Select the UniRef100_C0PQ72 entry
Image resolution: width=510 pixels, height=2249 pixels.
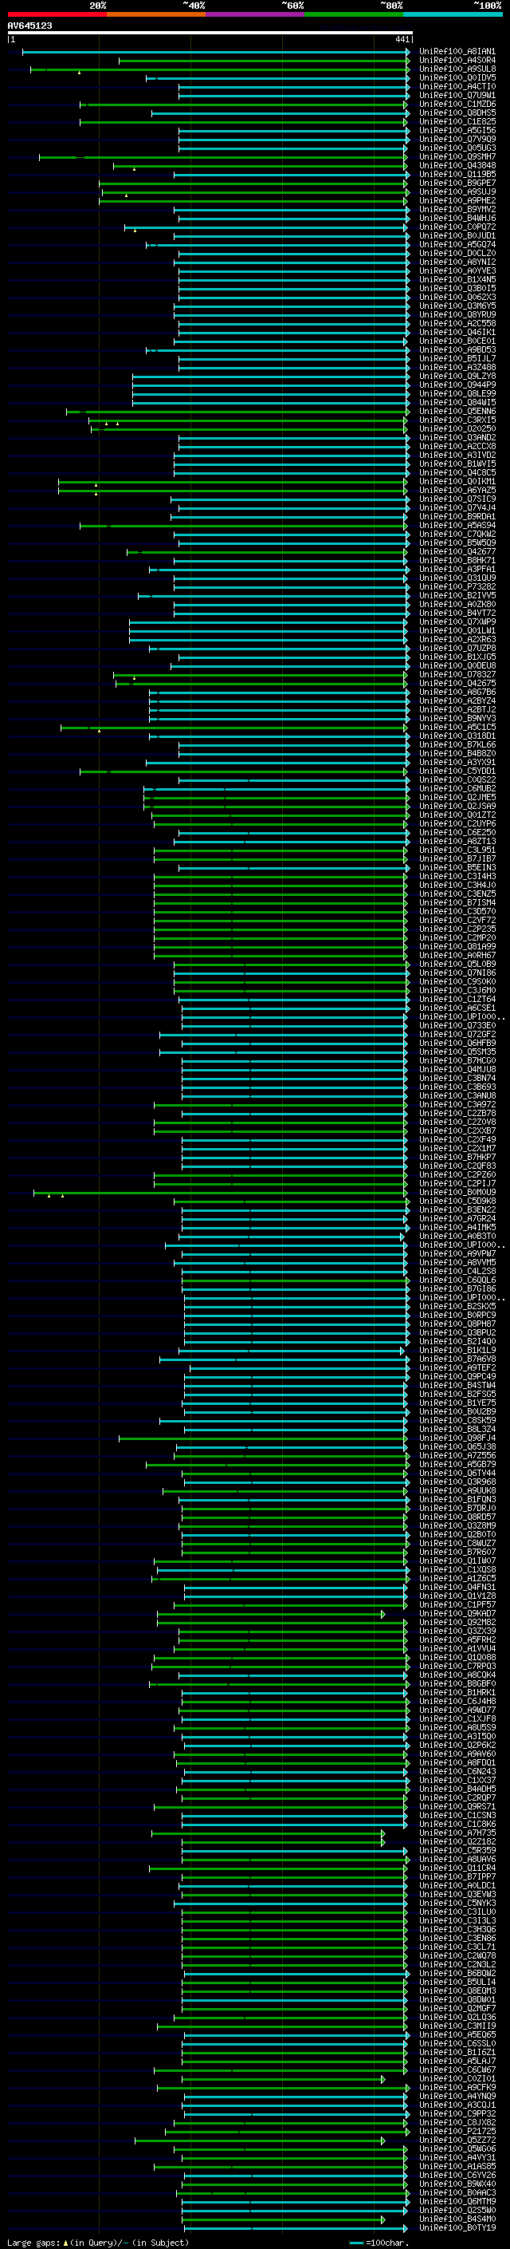click(457, 227)
